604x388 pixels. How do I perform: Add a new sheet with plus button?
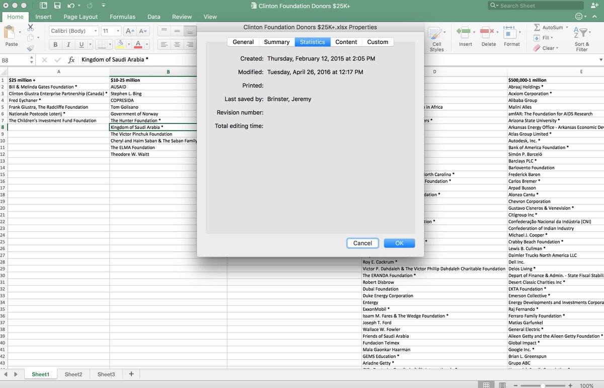[x=131, y=374]
